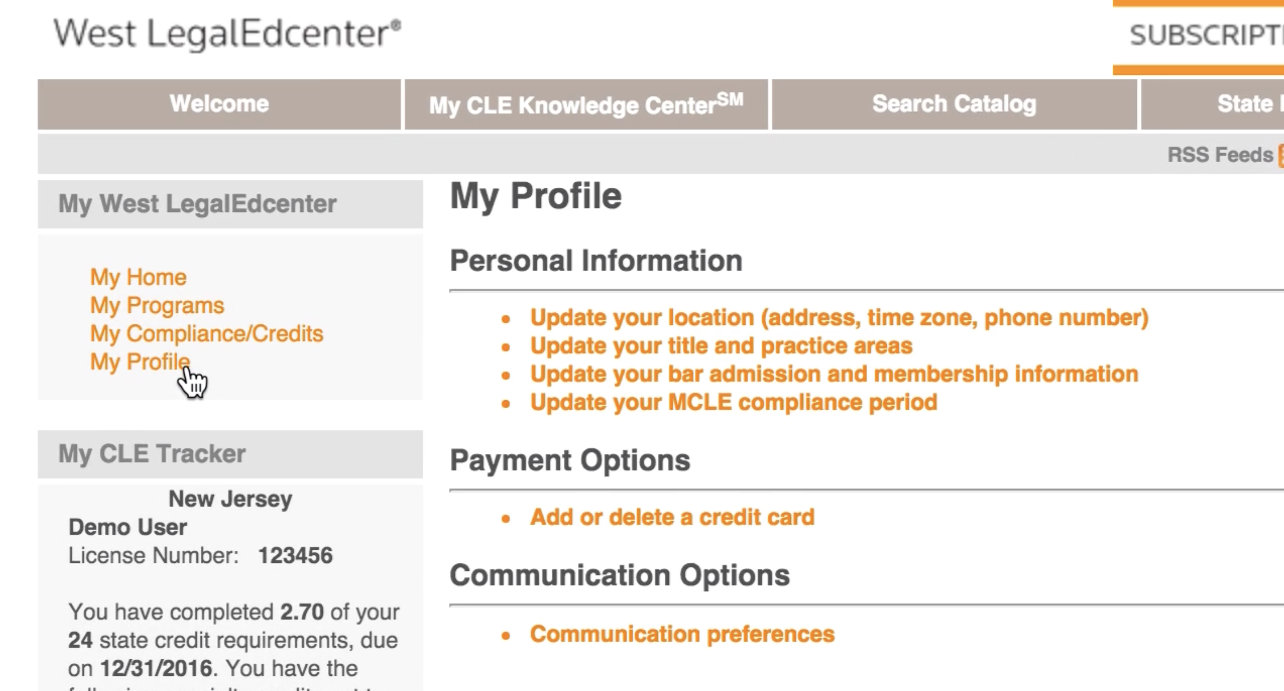This screenshot has height=691, width=1284.
Task: Go to My Home in sidebar
Action: [x=138, y=277]
